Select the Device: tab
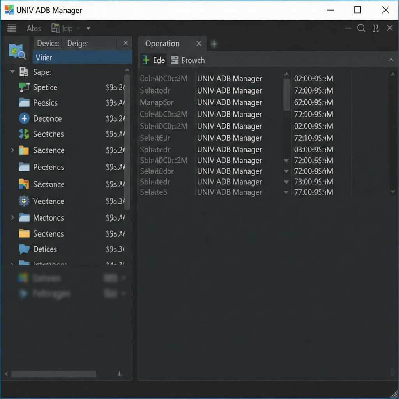The image size is (399, 399). tap(48, 43)
